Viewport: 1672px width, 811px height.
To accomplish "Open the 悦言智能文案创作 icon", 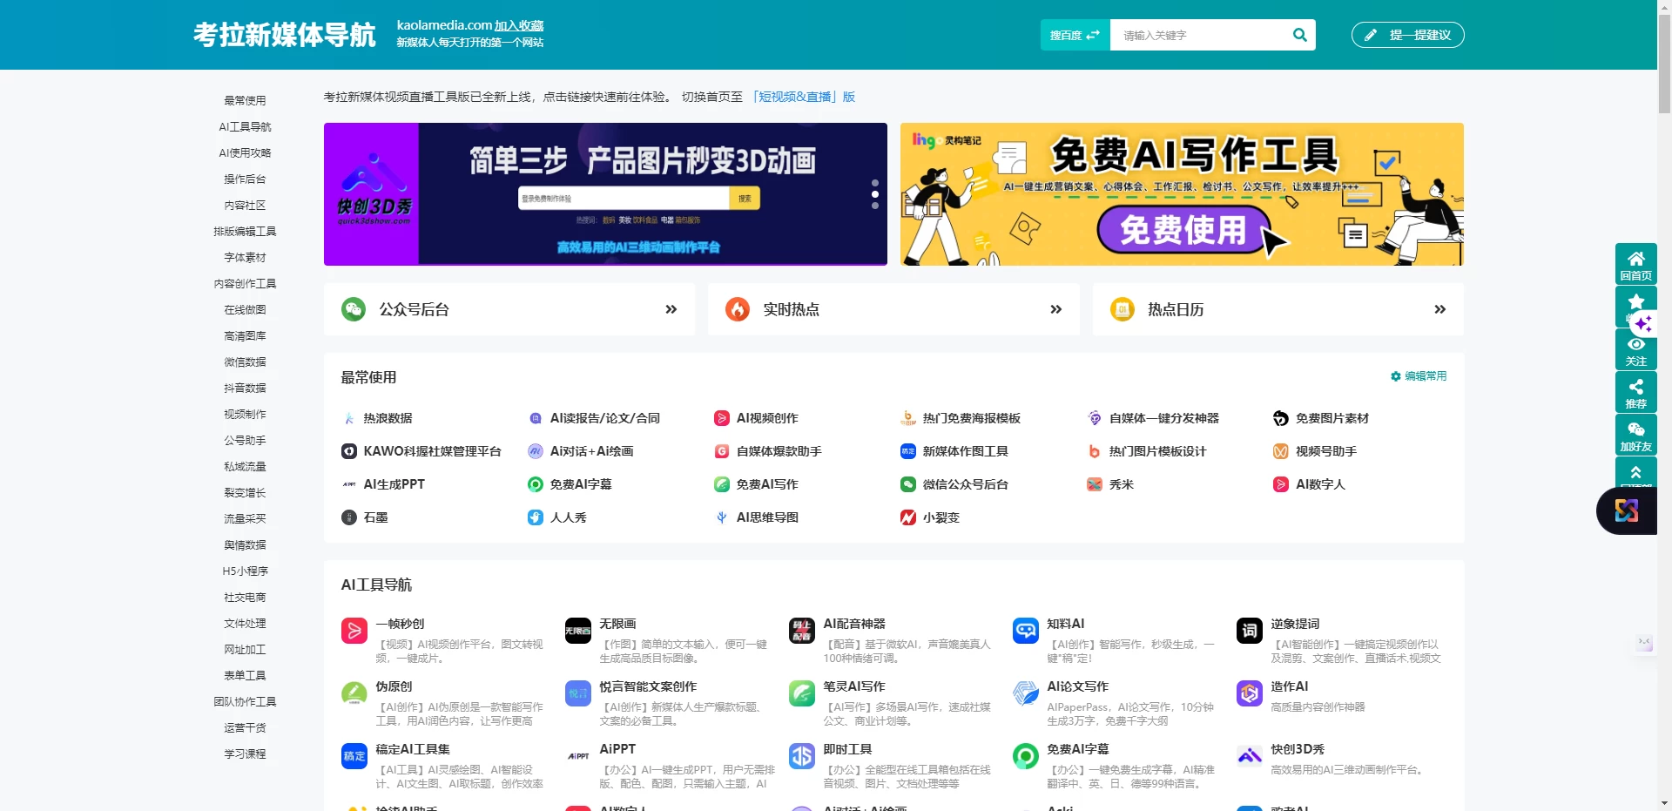I will coord(577,693).
